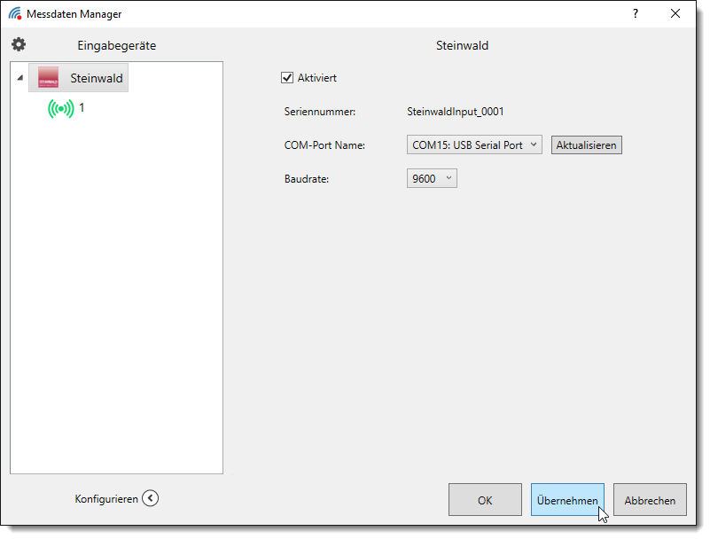Click the serial number SteinwaldInput_0001 text

pyautogui.click(x=455, y=112)
